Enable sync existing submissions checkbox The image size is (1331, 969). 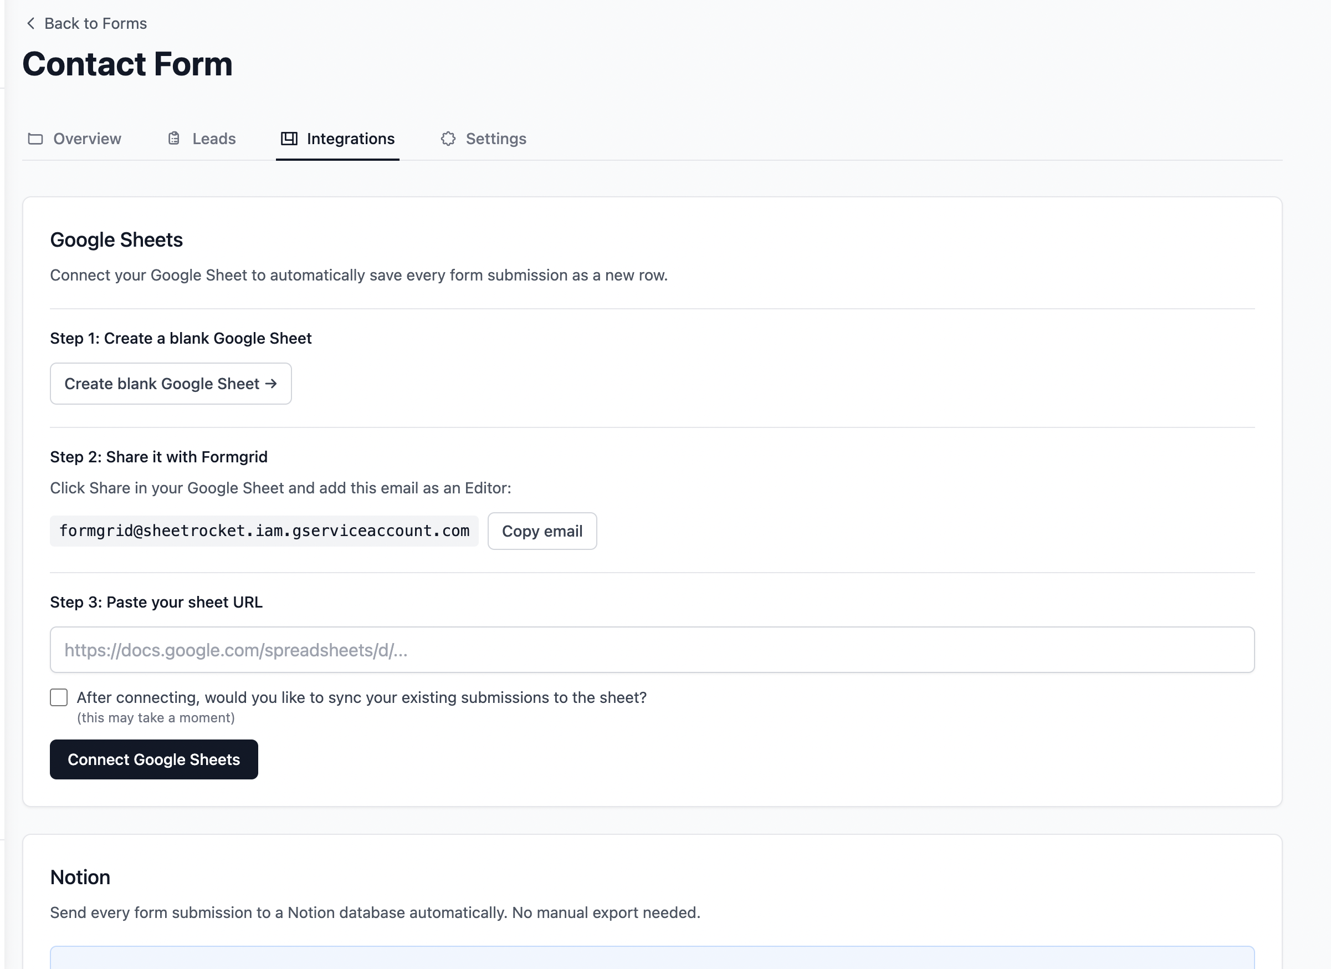point(59,697)
